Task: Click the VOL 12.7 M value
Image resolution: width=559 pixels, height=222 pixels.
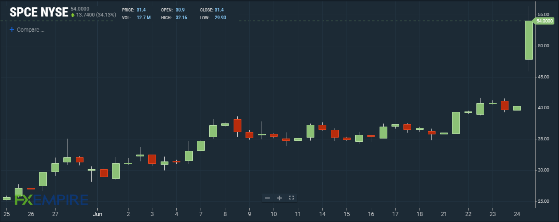Action: 144,18
